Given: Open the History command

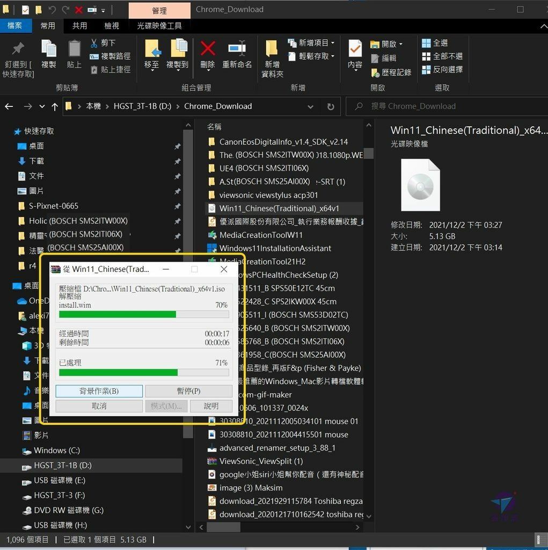Looking at the screenshot, I should [391, 73].
